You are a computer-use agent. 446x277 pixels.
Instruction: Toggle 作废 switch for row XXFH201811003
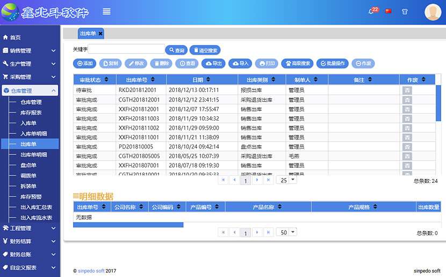pos(407,119)
